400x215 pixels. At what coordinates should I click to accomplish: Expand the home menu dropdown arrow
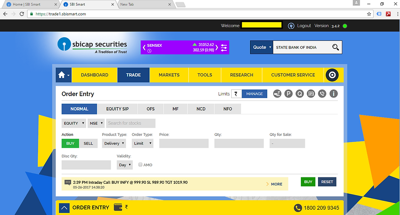68,75
